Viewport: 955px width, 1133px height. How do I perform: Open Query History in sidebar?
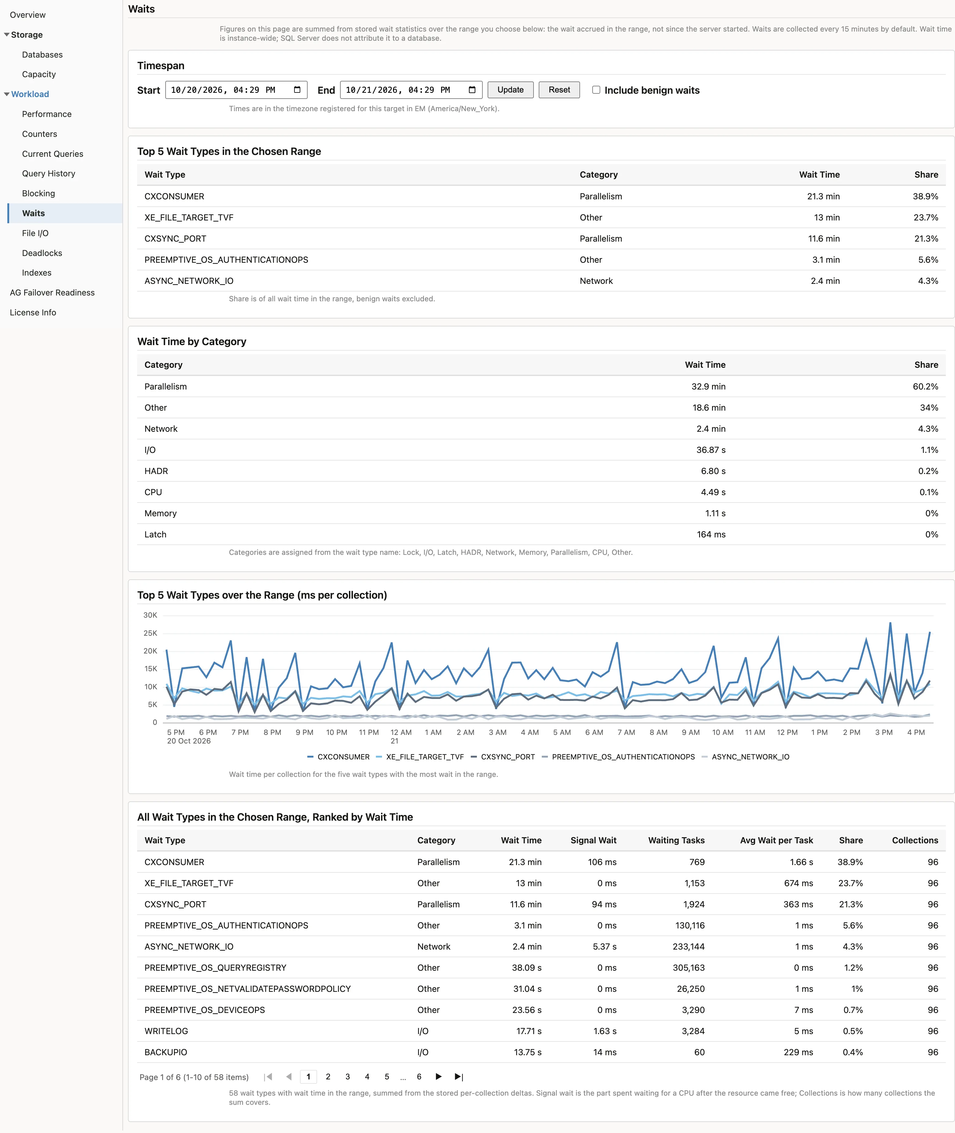point(49,173)
